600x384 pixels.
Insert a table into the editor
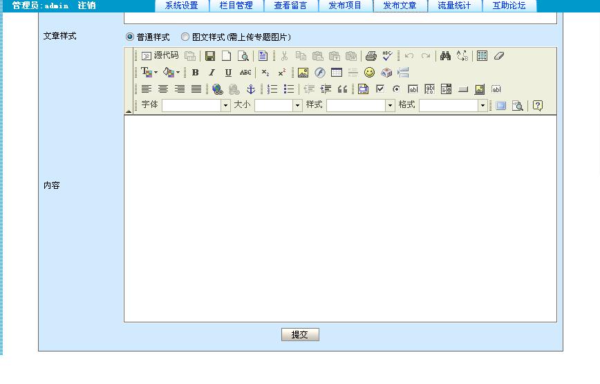pos(337,73)
